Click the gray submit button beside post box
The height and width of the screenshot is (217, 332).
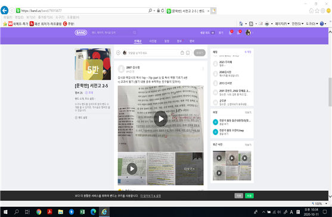[200, 53]
